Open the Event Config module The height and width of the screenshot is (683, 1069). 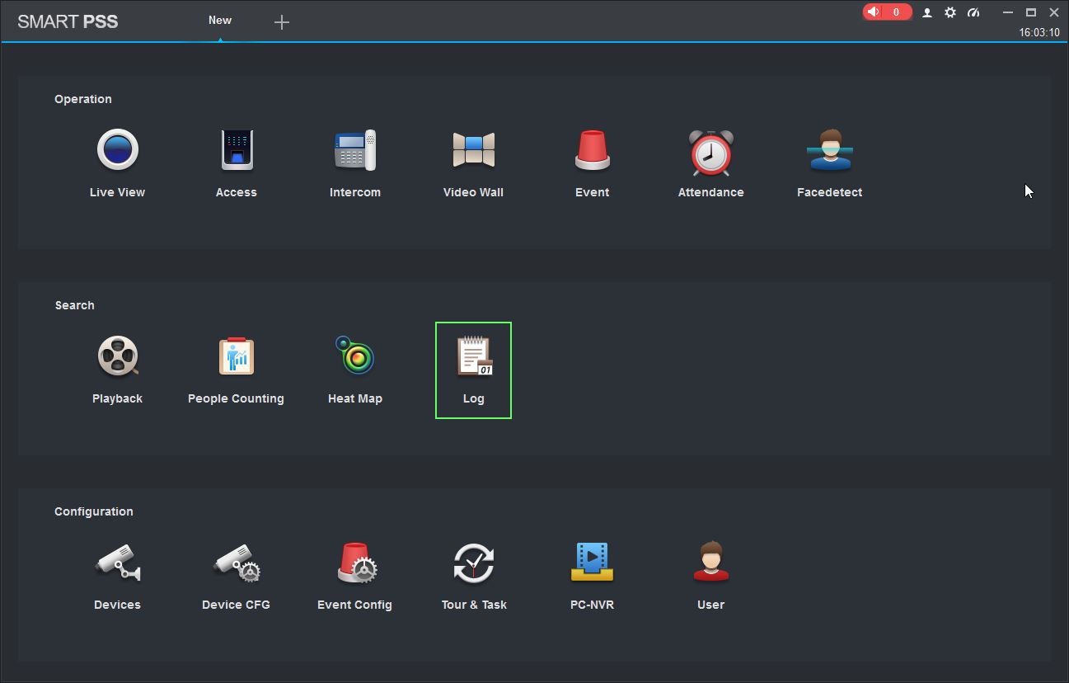click(354, 576)
